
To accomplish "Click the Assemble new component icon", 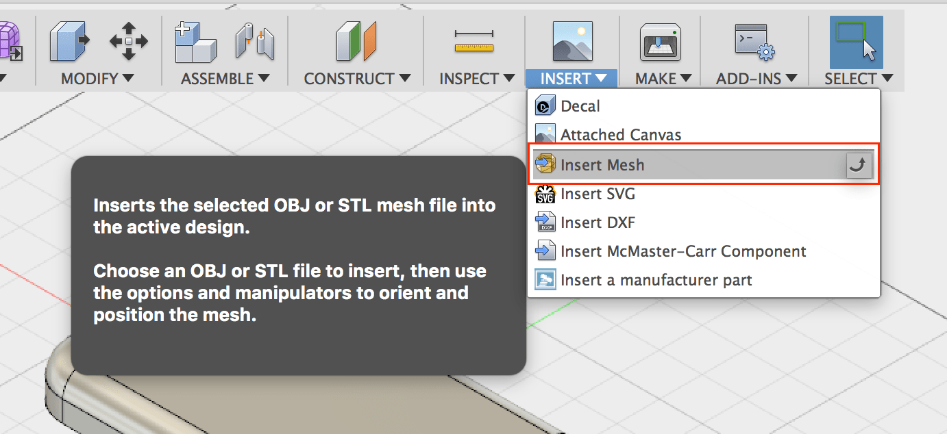I will tap(195, 41).
